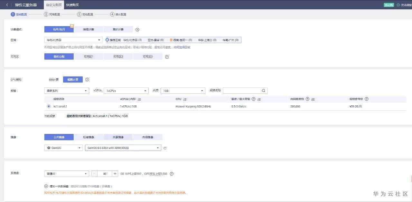Decrease system disk size with minus button

click(x=94, y=173)
